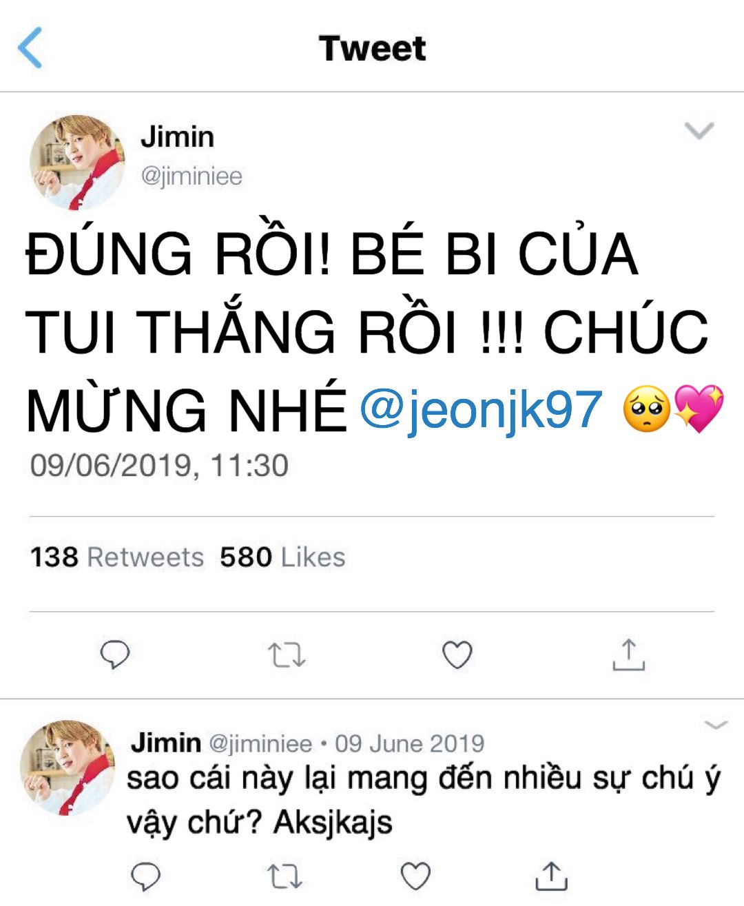Open main tweet options chevron

[699, 130]
